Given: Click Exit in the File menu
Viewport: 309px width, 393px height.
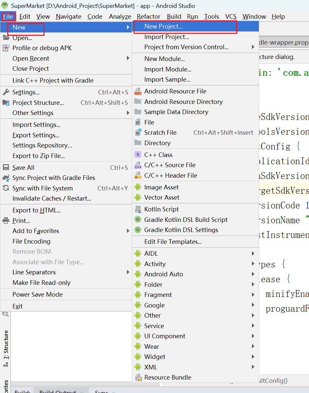Looking at the screenshot, I should click(x=66, y=306).
